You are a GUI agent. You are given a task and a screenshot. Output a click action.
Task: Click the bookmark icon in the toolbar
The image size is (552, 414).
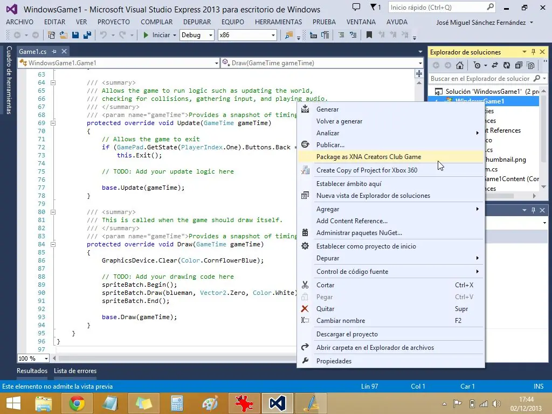tap(369, 35)
